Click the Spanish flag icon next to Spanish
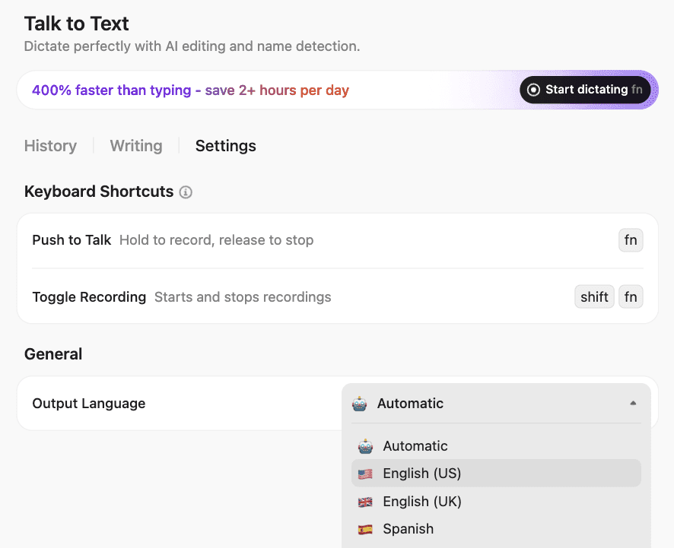 click(x=365, y=528)
